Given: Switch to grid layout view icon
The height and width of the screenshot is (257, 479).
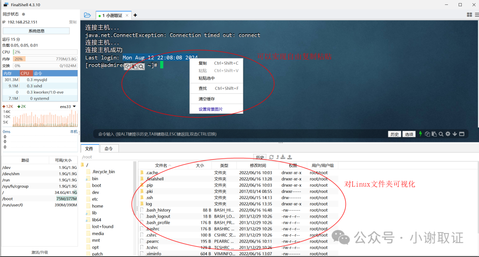Looking at the screenshot, I should [470, 15].
